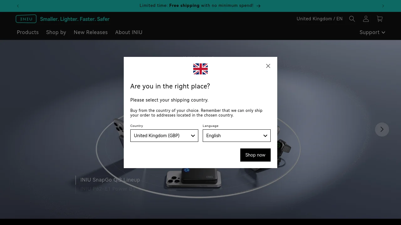401x225 pixels.
Task: Select the INIU P62-E1 Power Bank slide label
Action: (x=111, y=189)
